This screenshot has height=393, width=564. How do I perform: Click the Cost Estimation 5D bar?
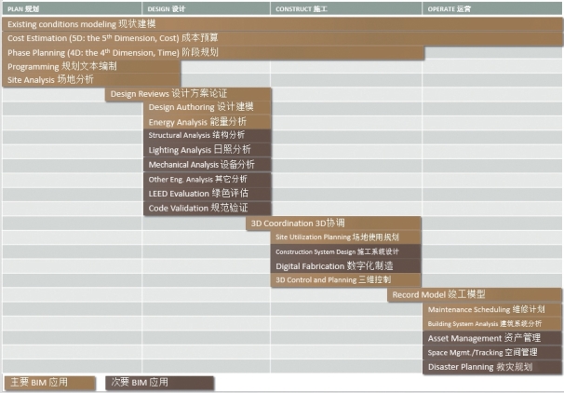click(x=282, y=38)
